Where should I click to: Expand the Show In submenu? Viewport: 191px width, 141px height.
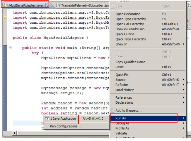click(x=148, y=44)
